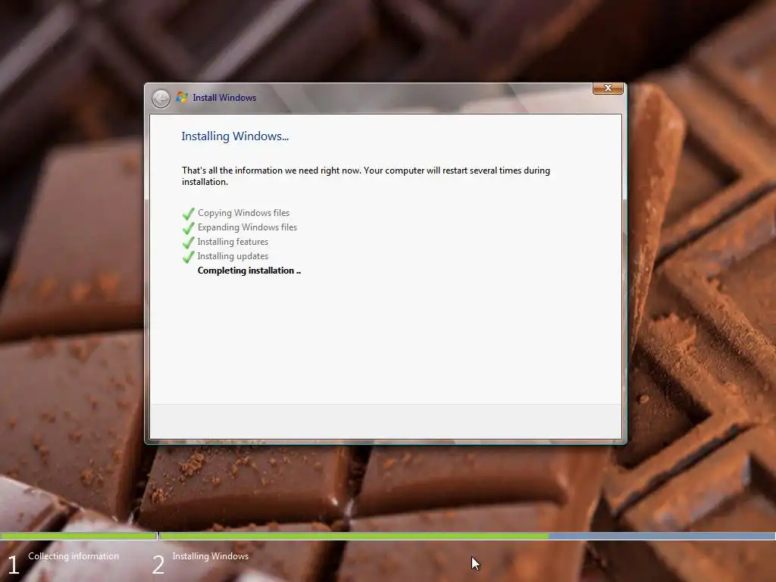776x582 pixels.
Task: Click the stage 1 progress bar segment
Action: click(x=78, y=536)
